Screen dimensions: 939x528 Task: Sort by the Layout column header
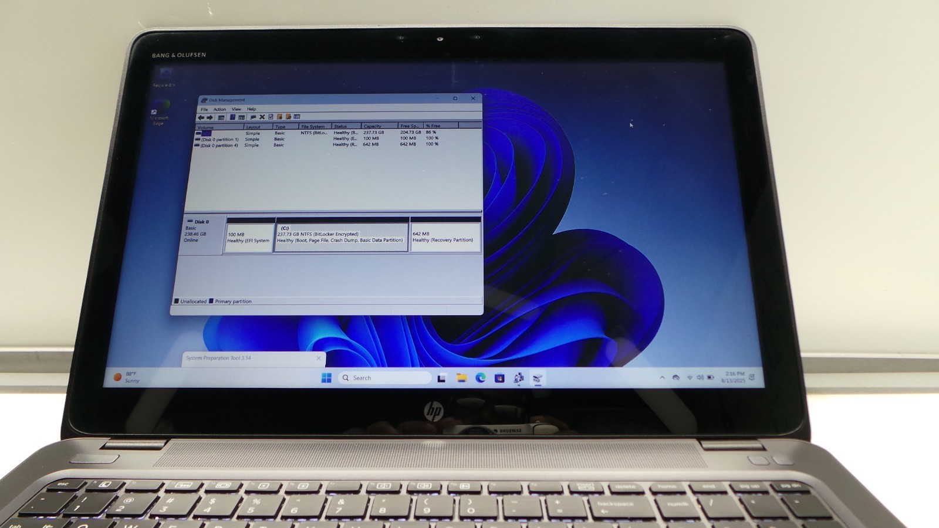click(x=258, y=127)
